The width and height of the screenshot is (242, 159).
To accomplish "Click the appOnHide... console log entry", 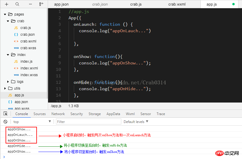I will 19,146.
